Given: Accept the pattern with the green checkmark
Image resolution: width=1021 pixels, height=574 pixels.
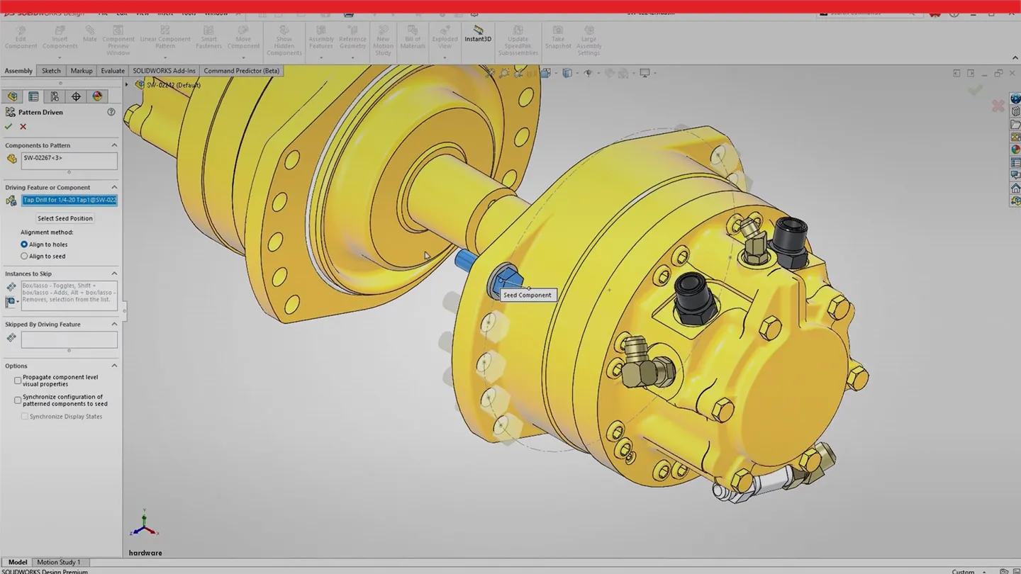Looking at the screenshot, I should coord(9,127).
